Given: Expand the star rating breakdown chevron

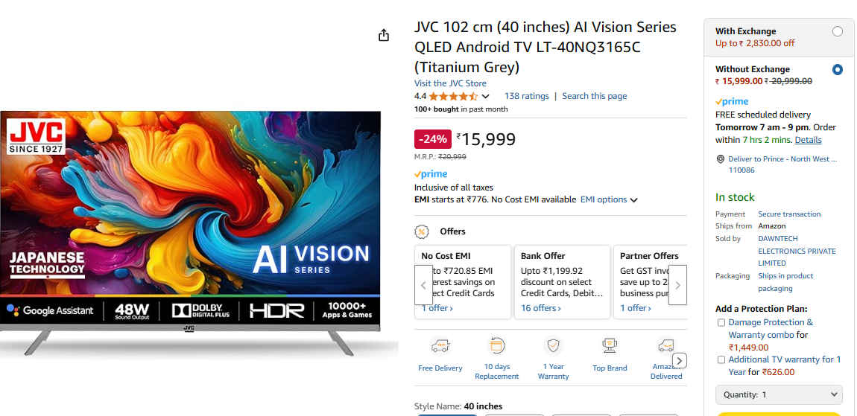Looking at the screenshot, I should tap(486, 97).
